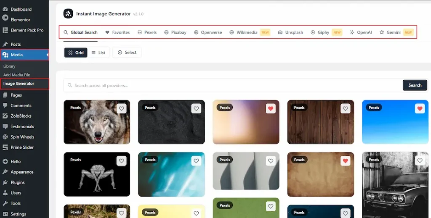Open the teal abstract light thumbnail

(x=171, y=174)
